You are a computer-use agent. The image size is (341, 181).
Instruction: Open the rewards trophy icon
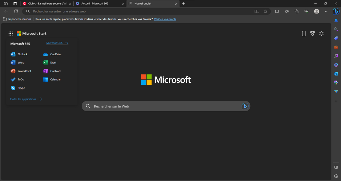click(313, 33)
